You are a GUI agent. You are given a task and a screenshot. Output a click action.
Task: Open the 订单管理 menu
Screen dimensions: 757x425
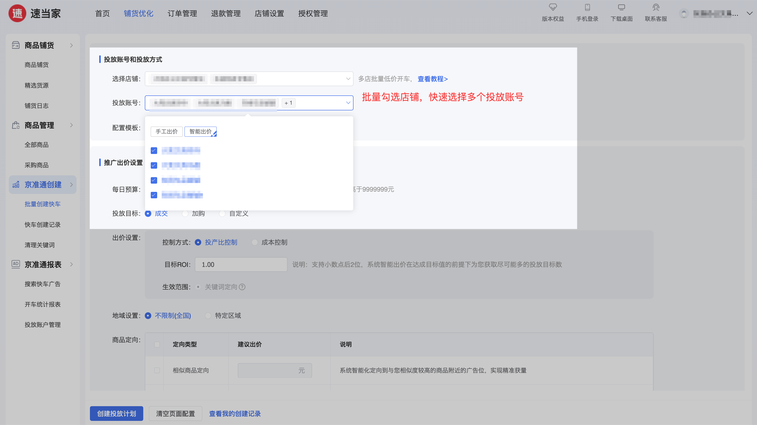pyautogui.click(x=182, y=13)
